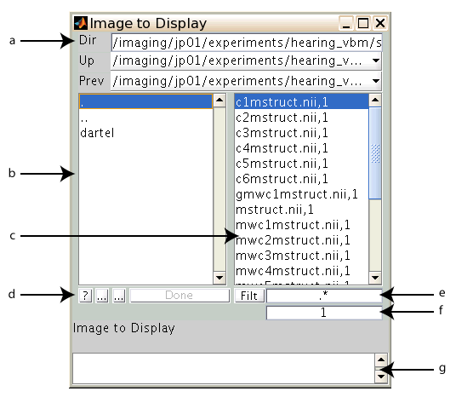Select file mwc4mstruct.nii,1

301,271
